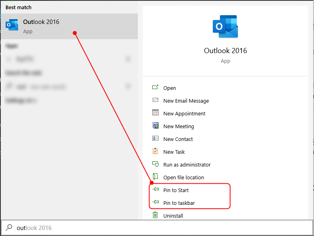Viewport: 314px width, 236px height.
Task: Click the New Meeting people icon
Action: point(155,125)
